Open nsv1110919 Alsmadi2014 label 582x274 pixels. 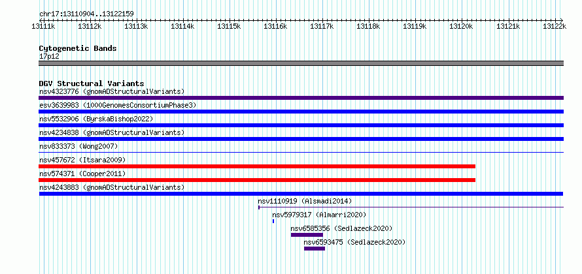coord(305,201)
